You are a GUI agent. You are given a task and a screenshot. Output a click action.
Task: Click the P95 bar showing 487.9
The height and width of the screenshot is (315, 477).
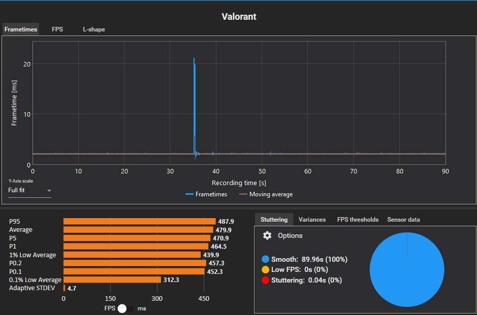[140, 222]
